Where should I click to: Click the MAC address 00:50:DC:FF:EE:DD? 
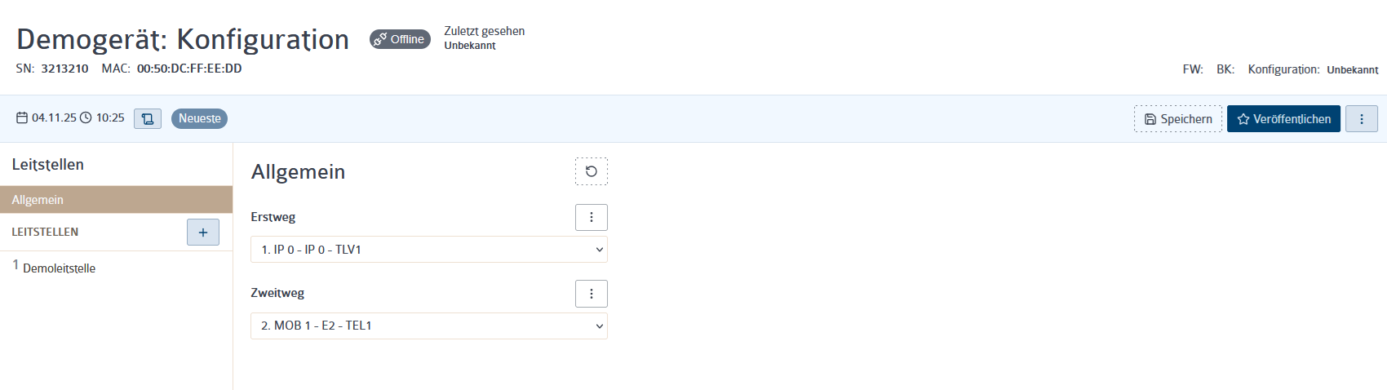tap(189, 69)
